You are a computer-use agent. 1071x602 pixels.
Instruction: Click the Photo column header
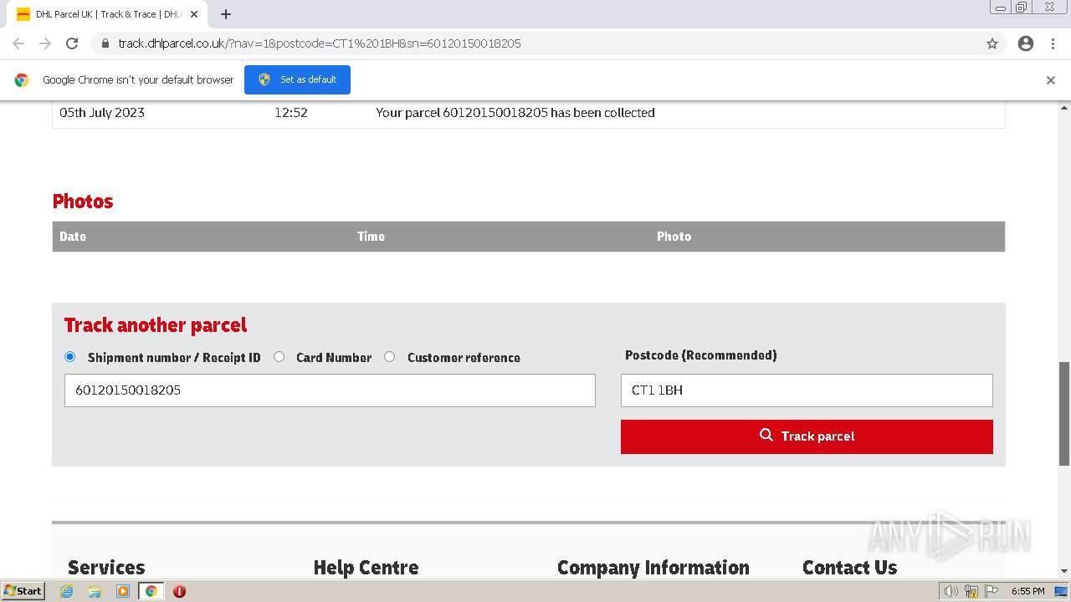click(x=674, y=237)
